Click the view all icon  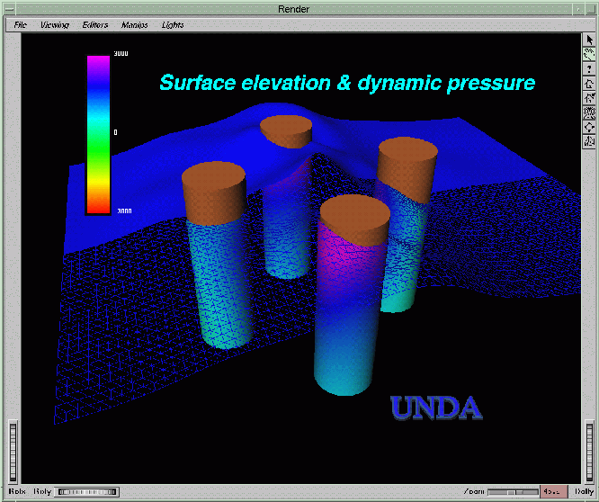590,112
